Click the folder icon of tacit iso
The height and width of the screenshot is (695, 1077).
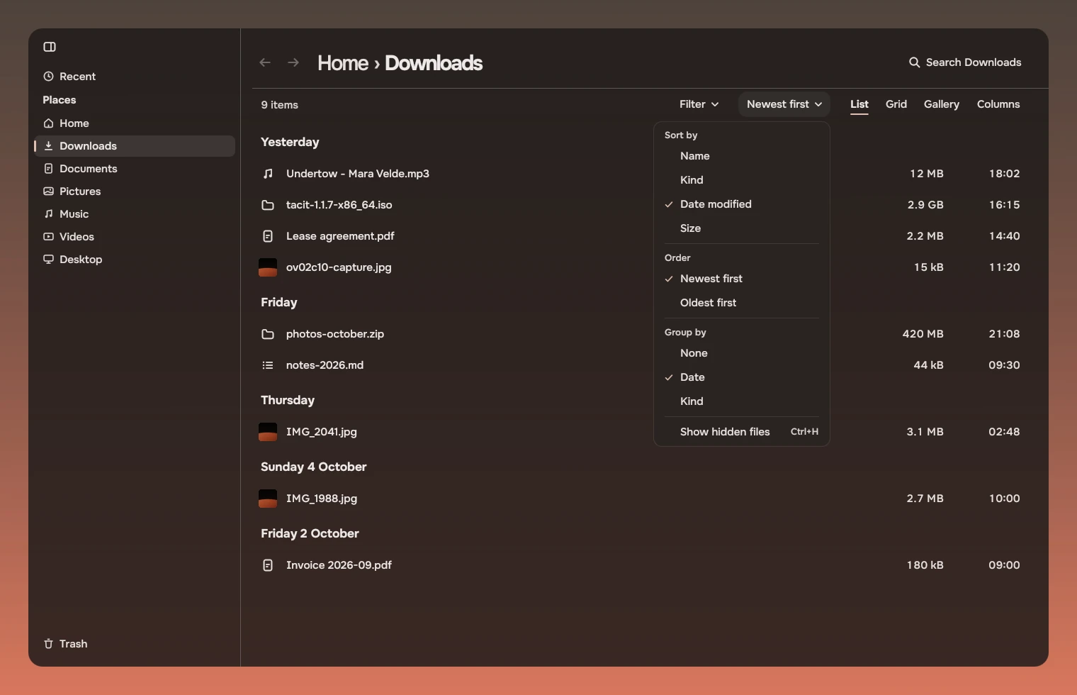click(268, 205)
